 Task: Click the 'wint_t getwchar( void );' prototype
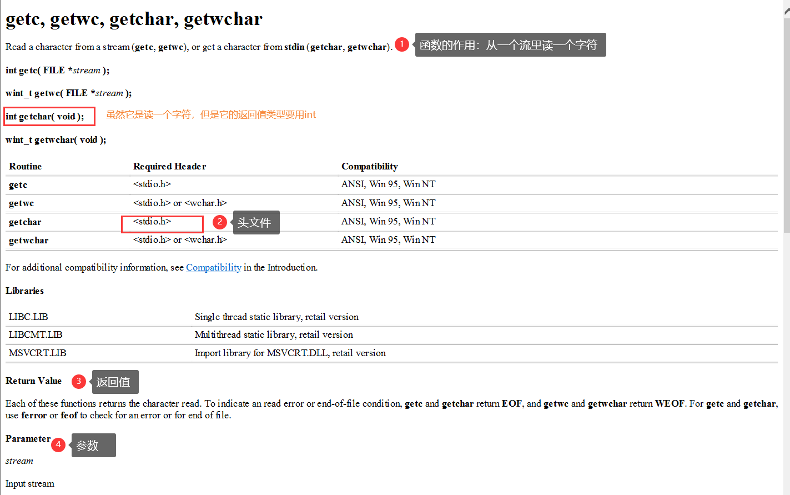click(56, 140)
